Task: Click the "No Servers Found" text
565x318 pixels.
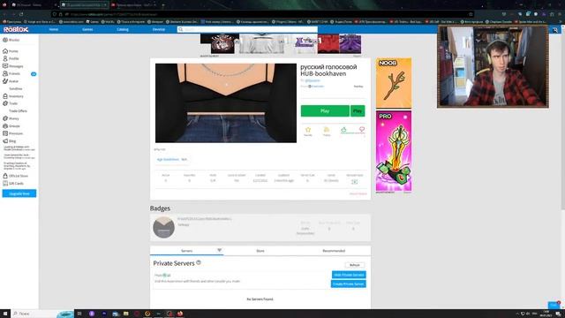Action: 260,299
